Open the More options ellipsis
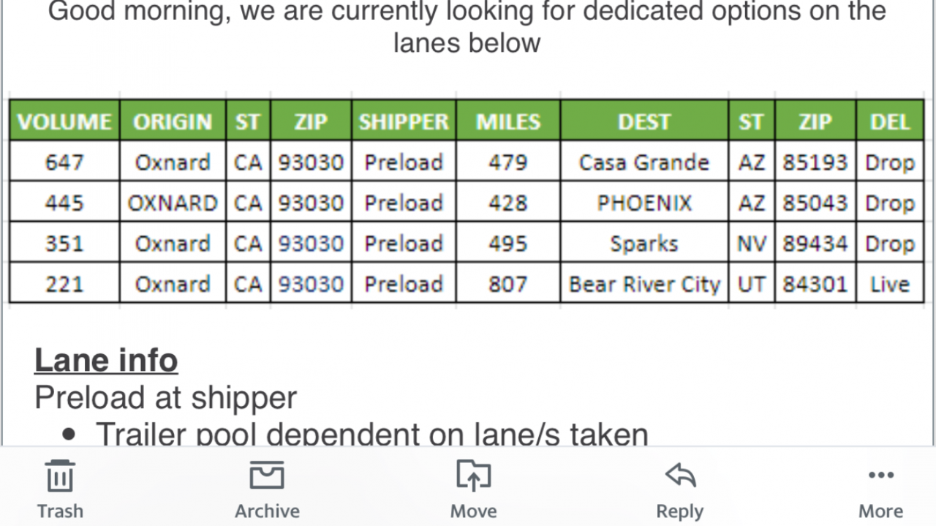The image size is (936, 526). [x=880, y=476]
